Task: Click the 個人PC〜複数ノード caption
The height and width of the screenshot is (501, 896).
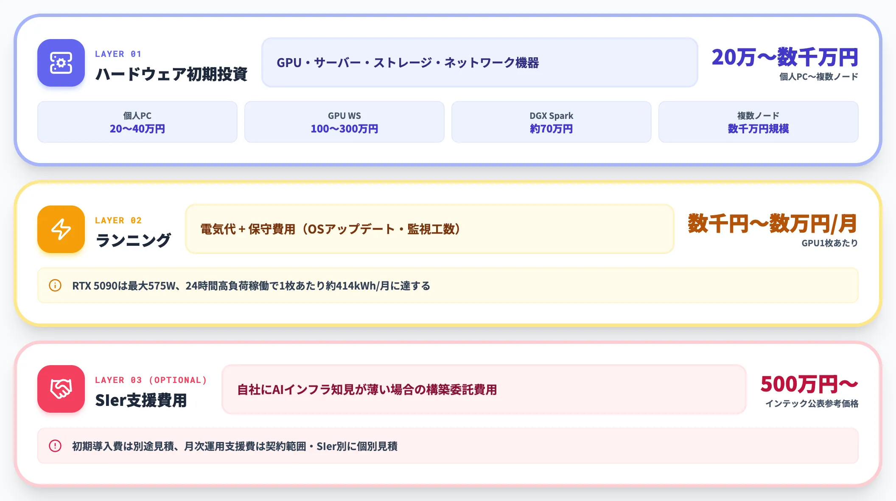Action: [x=819, y=77]
